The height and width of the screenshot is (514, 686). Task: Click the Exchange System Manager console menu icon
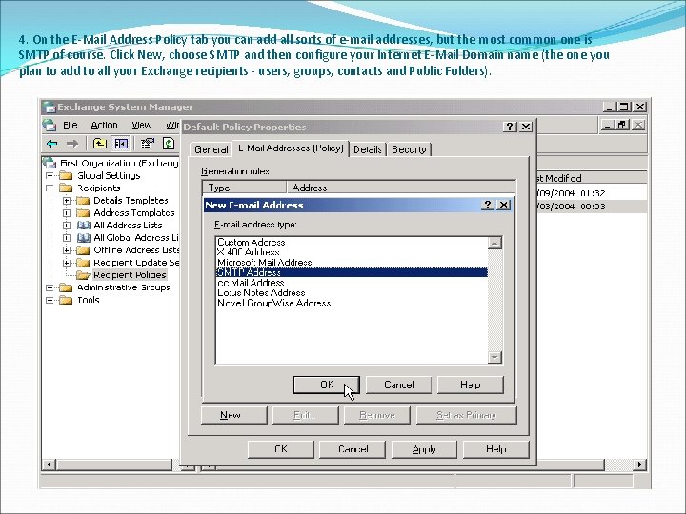point(50,125)
